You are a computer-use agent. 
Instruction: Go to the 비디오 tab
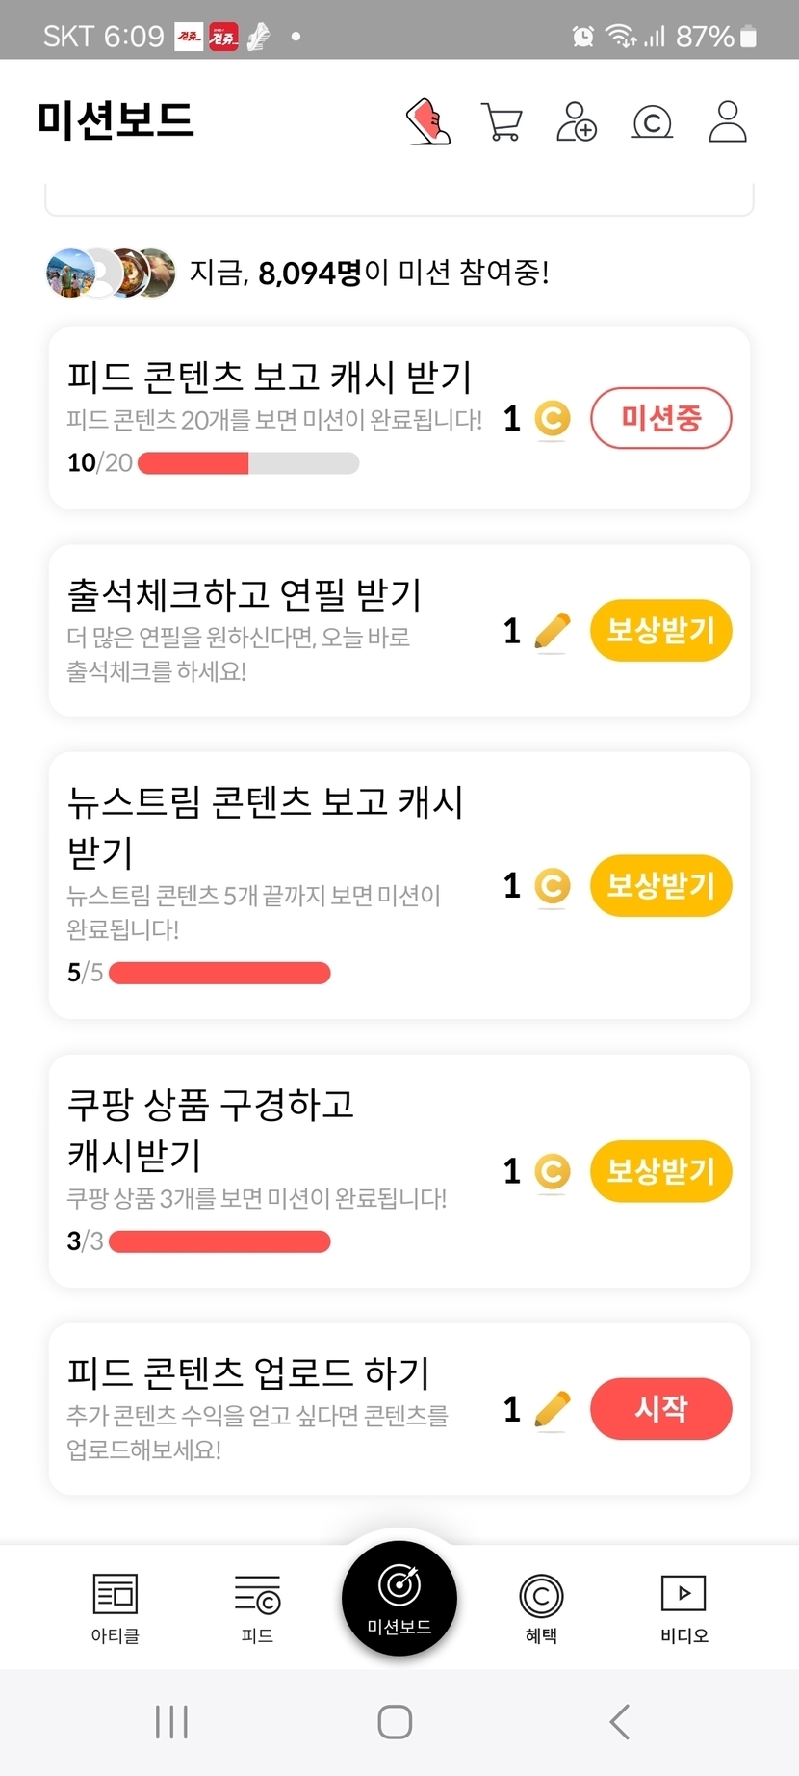pos(683,1606)
